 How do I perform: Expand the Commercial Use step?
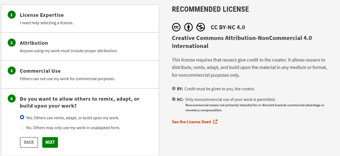[80, 75]
